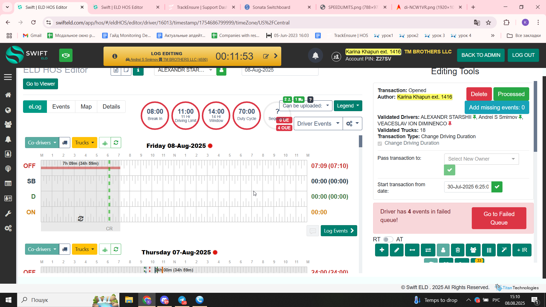
Task: Click the log editing edit pencil icon
Action: [266, 56]
